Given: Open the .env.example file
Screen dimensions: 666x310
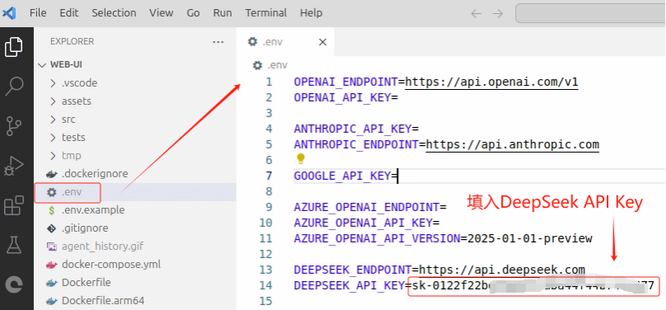Looking at the screenshot, I should (135, 210).
